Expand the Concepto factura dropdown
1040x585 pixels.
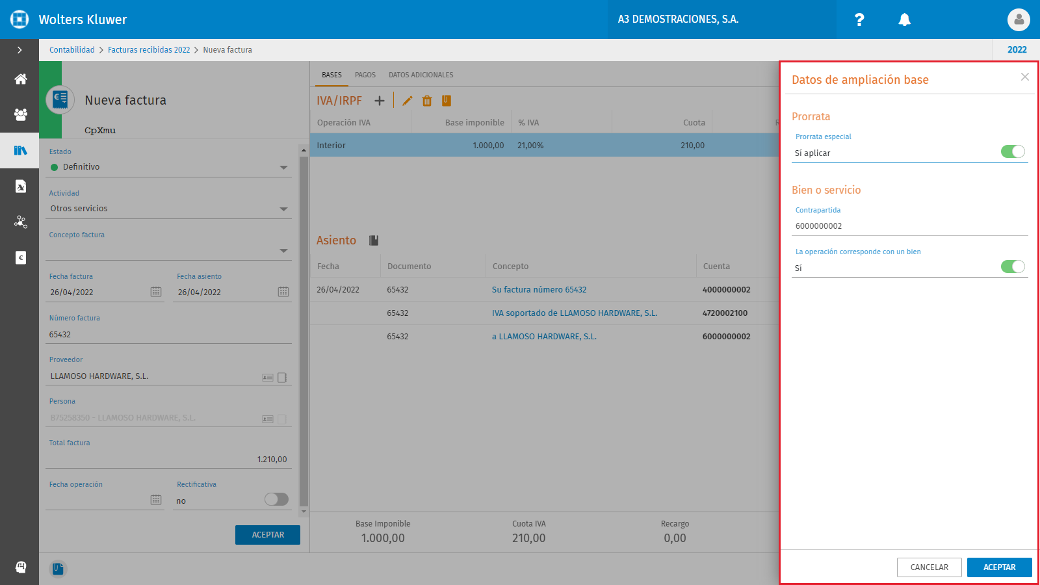click(x=283, y=251)
